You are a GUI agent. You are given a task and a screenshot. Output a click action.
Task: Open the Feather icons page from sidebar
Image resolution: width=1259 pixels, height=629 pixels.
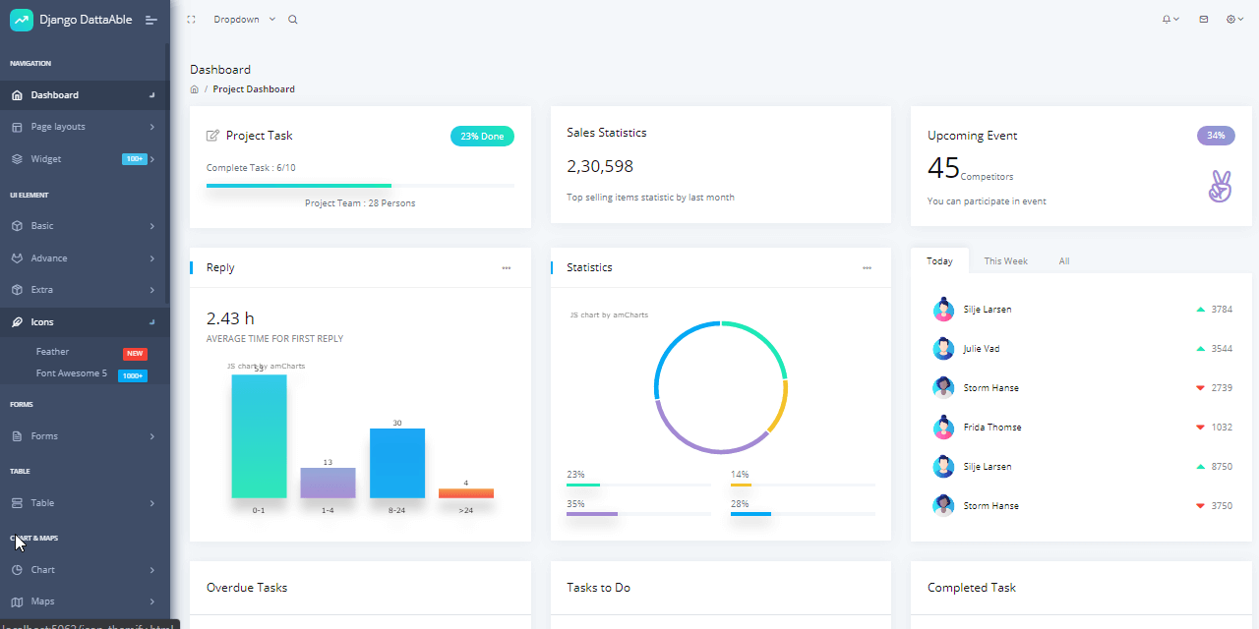click(52, 351)
